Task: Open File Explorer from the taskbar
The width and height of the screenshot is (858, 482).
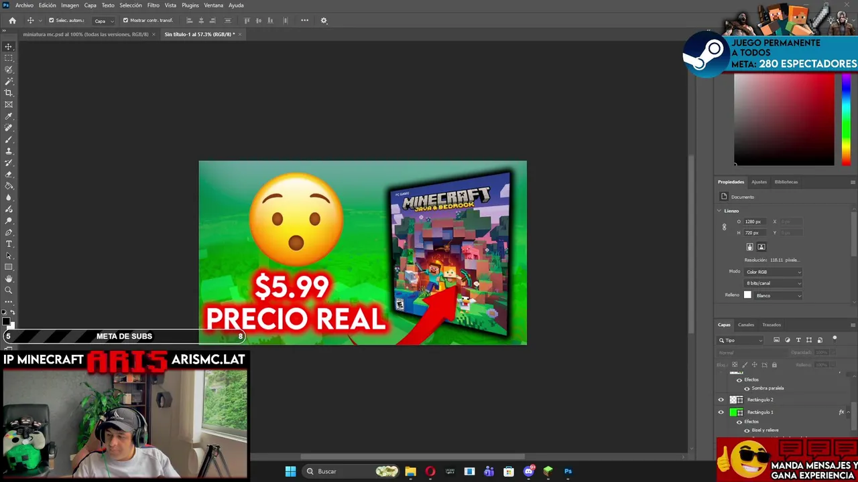Action: pyautogui.click(x=410, y=471)
